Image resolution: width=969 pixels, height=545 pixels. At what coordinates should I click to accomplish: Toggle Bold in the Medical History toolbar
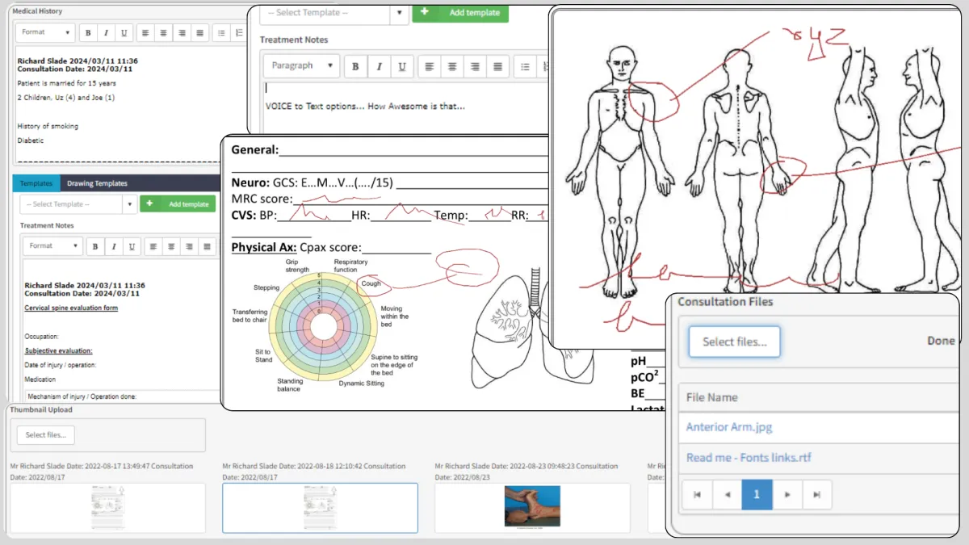tap(88, 33)
